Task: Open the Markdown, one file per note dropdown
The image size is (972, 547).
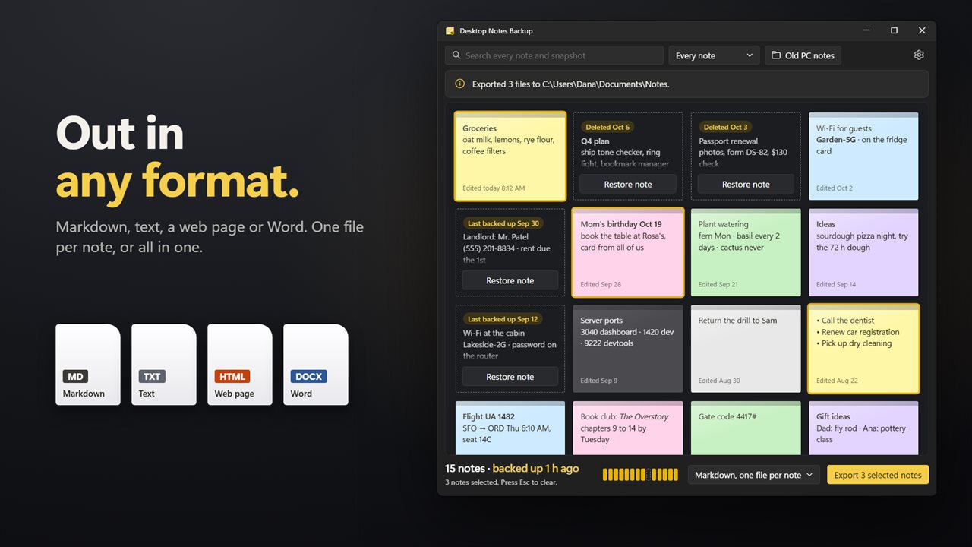Action: coord(753,475)
